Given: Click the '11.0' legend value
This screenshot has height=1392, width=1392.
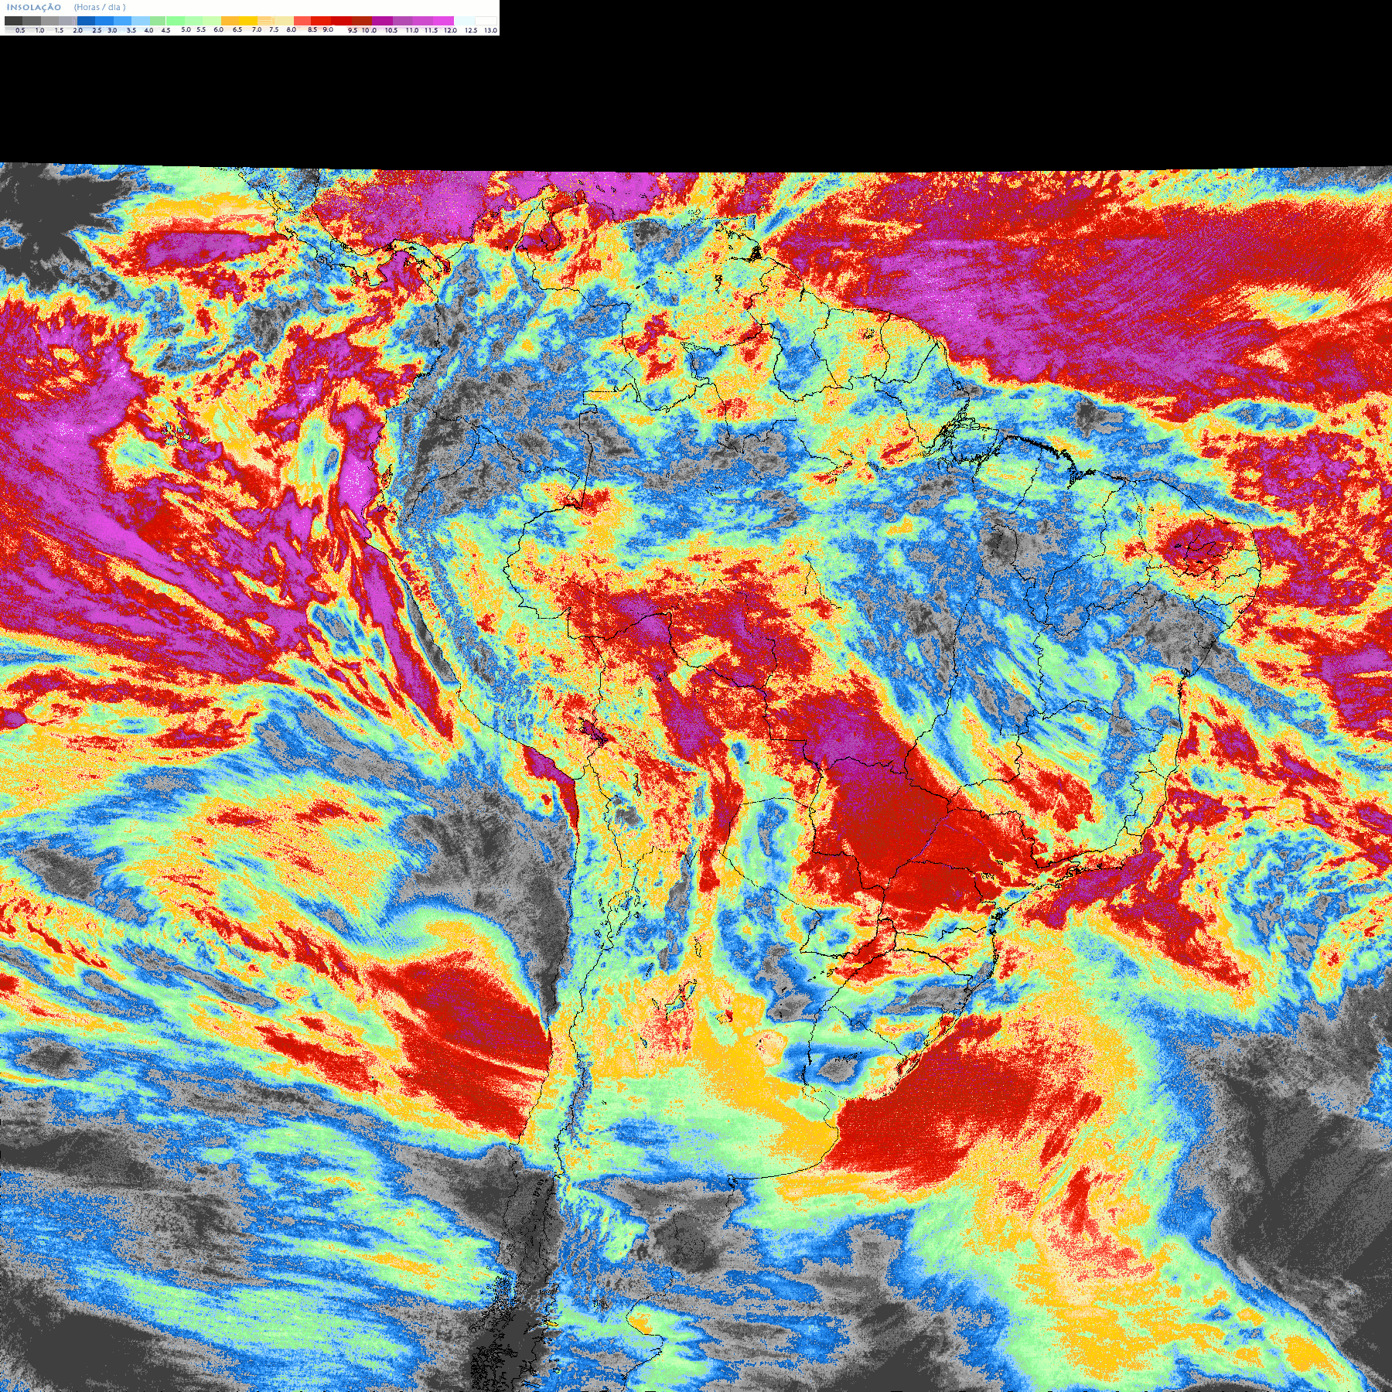Looking at the screenshot, I should (x=412, y=30).
